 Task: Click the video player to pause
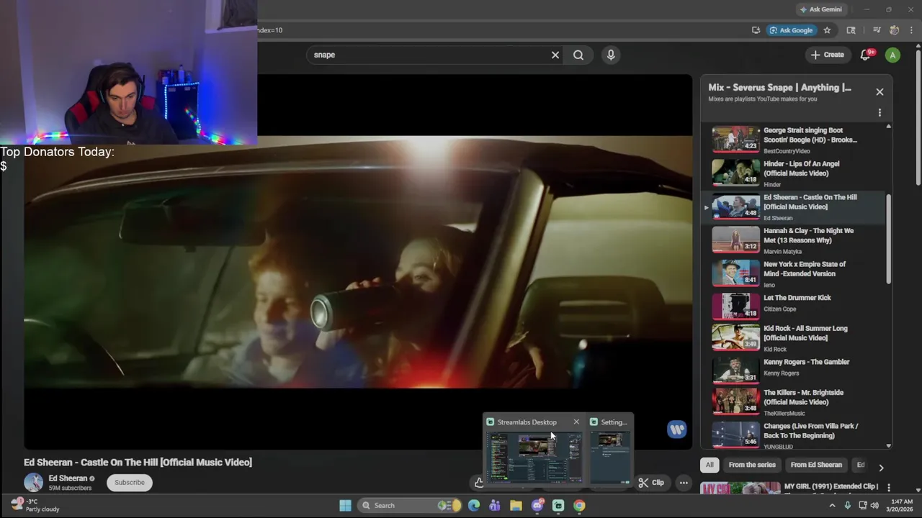coord(358,262)
